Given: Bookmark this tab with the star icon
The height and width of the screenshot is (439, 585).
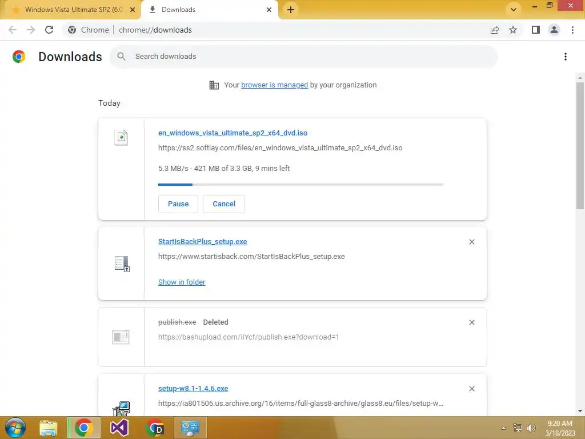Looking at the screenshot, I should pyautogui.click(x=513, y=30).
